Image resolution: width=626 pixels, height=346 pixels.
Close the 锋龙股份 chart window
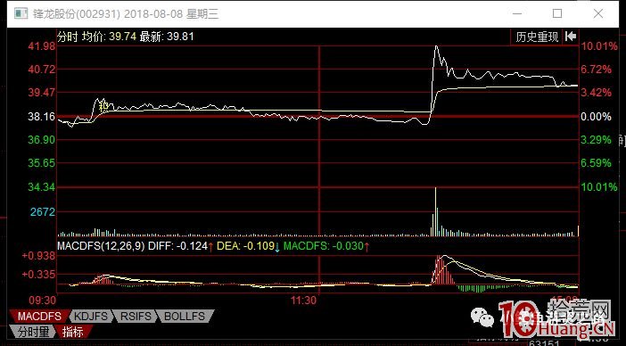pyautogui.click(x=598, y=14)
